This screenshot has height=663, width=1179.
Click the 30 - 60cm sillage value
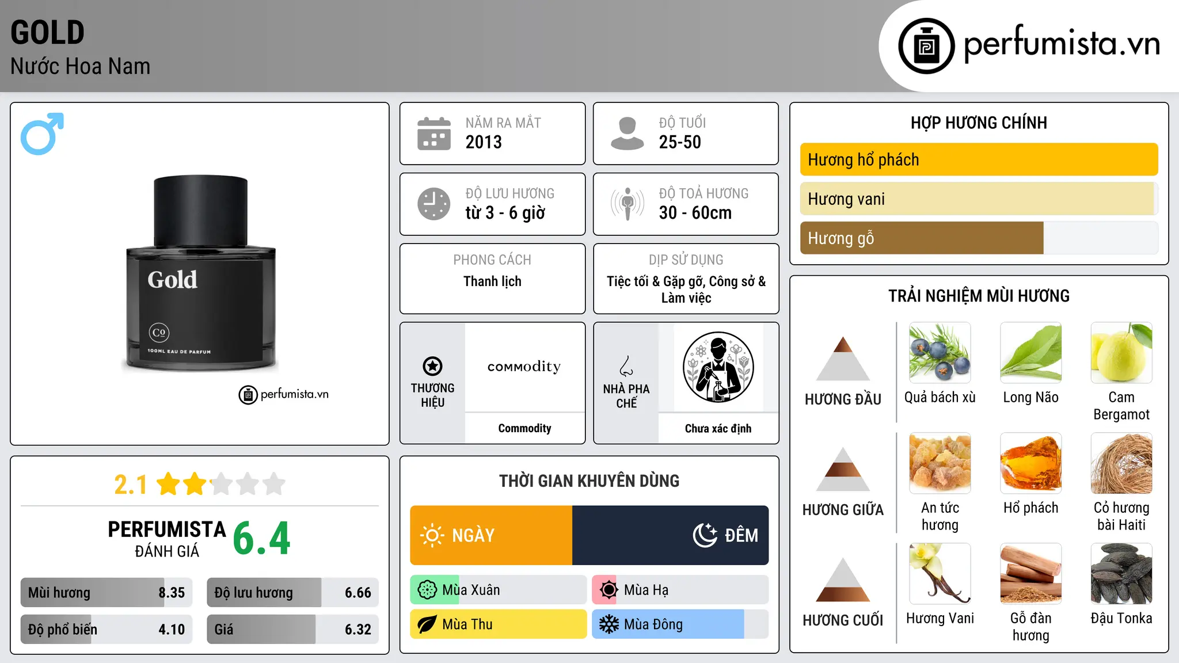click(695, 213)
